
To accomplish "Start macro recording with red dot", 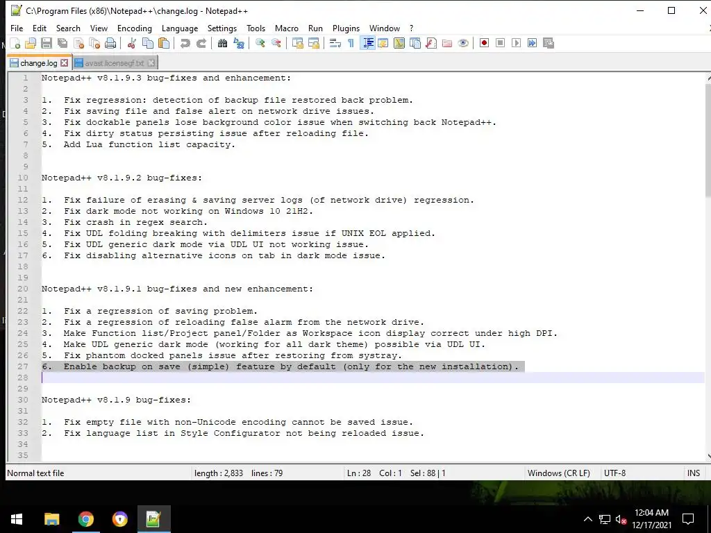I will tap(484, 43).
